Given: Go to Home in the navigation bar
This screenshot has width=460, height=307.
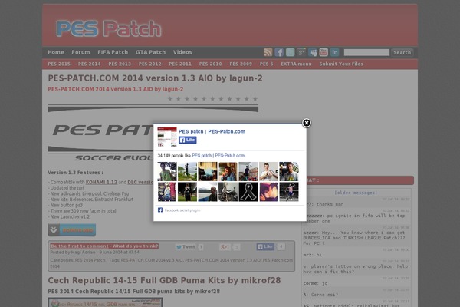Looking at the screenshot, I should pyautogui.click(x=56, y=52).
